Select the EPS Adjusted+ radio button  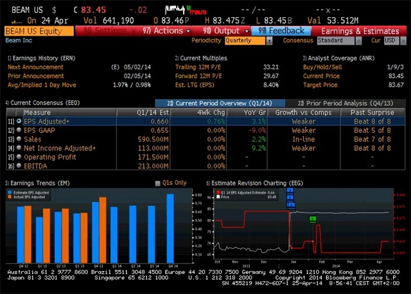(x=19, y=121)
